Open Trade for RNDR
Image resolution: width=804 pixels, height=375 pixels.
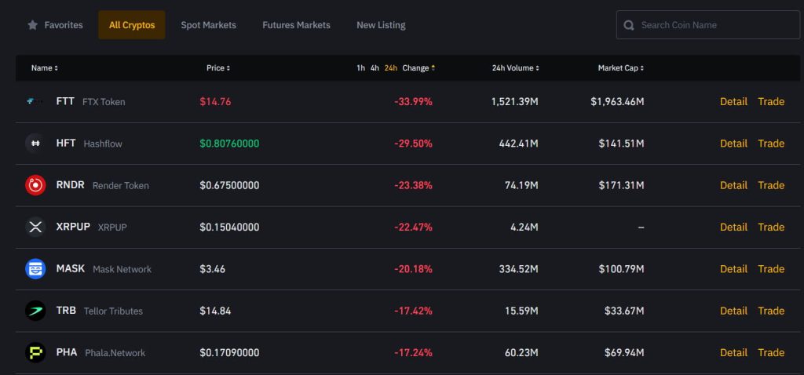pos(771,185)
